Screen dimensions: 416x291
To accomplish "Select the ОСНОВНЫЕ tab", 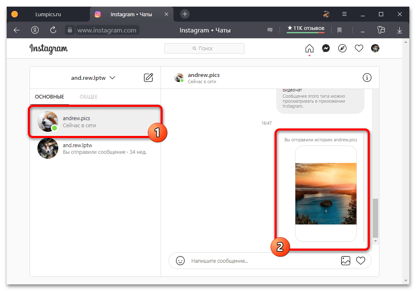I will point(50,97).
